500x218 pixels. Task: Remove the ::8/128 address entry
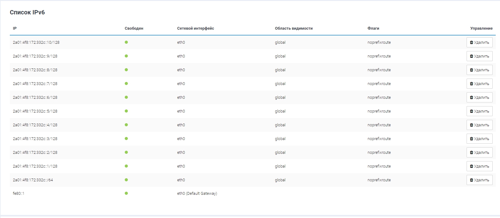click(x=479, y=70)
